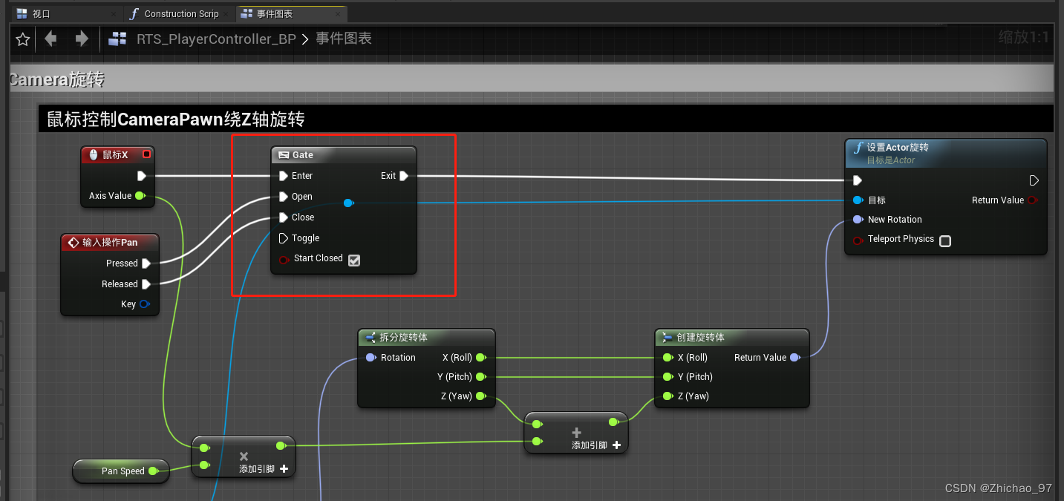Select the 输入操作Pan node header

[110, 243]
